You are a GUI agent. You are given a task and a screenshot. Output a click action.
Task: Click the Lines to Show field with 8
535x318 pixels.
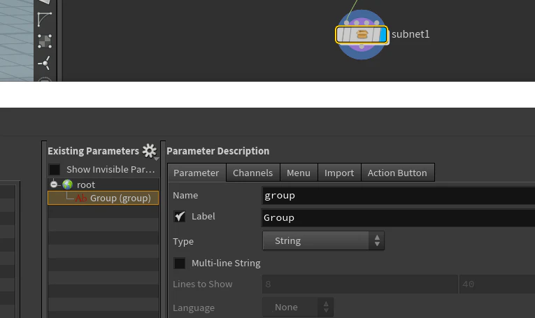(x=359, y=284)
